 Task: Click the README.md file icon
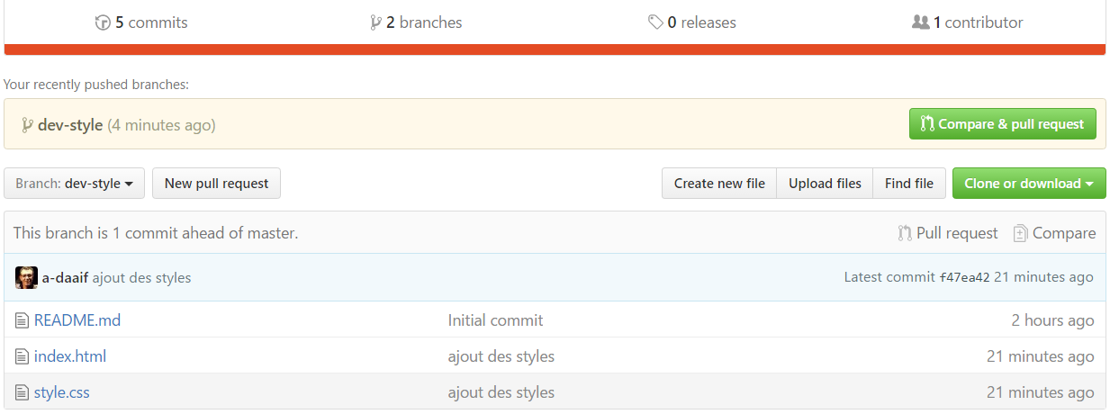point(23,320)
